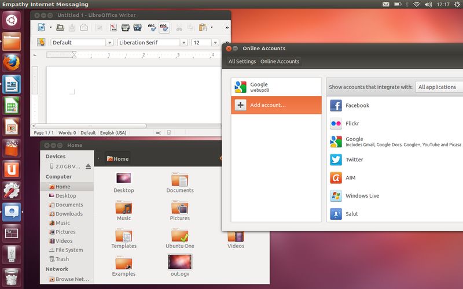This screenshot has width=463, height=289.
Task: Select the Documents folder in Home window
Action: (180, 183)
